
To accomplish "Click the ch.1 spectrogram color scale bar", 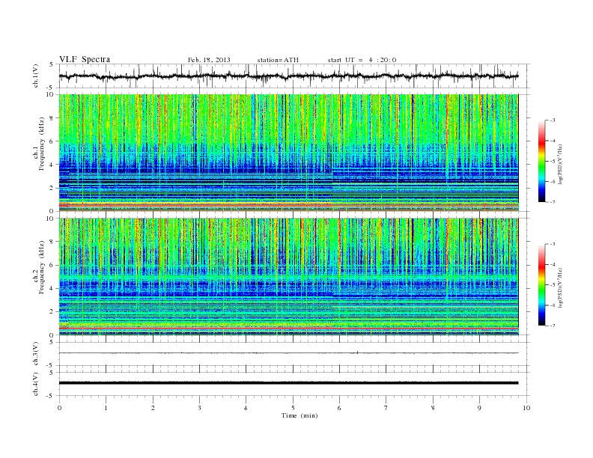I will (x=542, y=161).
